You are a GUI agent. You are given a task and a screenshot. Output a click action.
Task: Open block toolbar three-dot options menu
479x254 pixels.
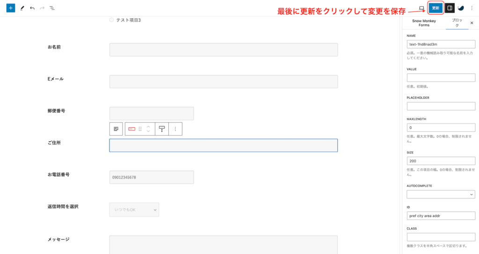click(x=175, y=129)
